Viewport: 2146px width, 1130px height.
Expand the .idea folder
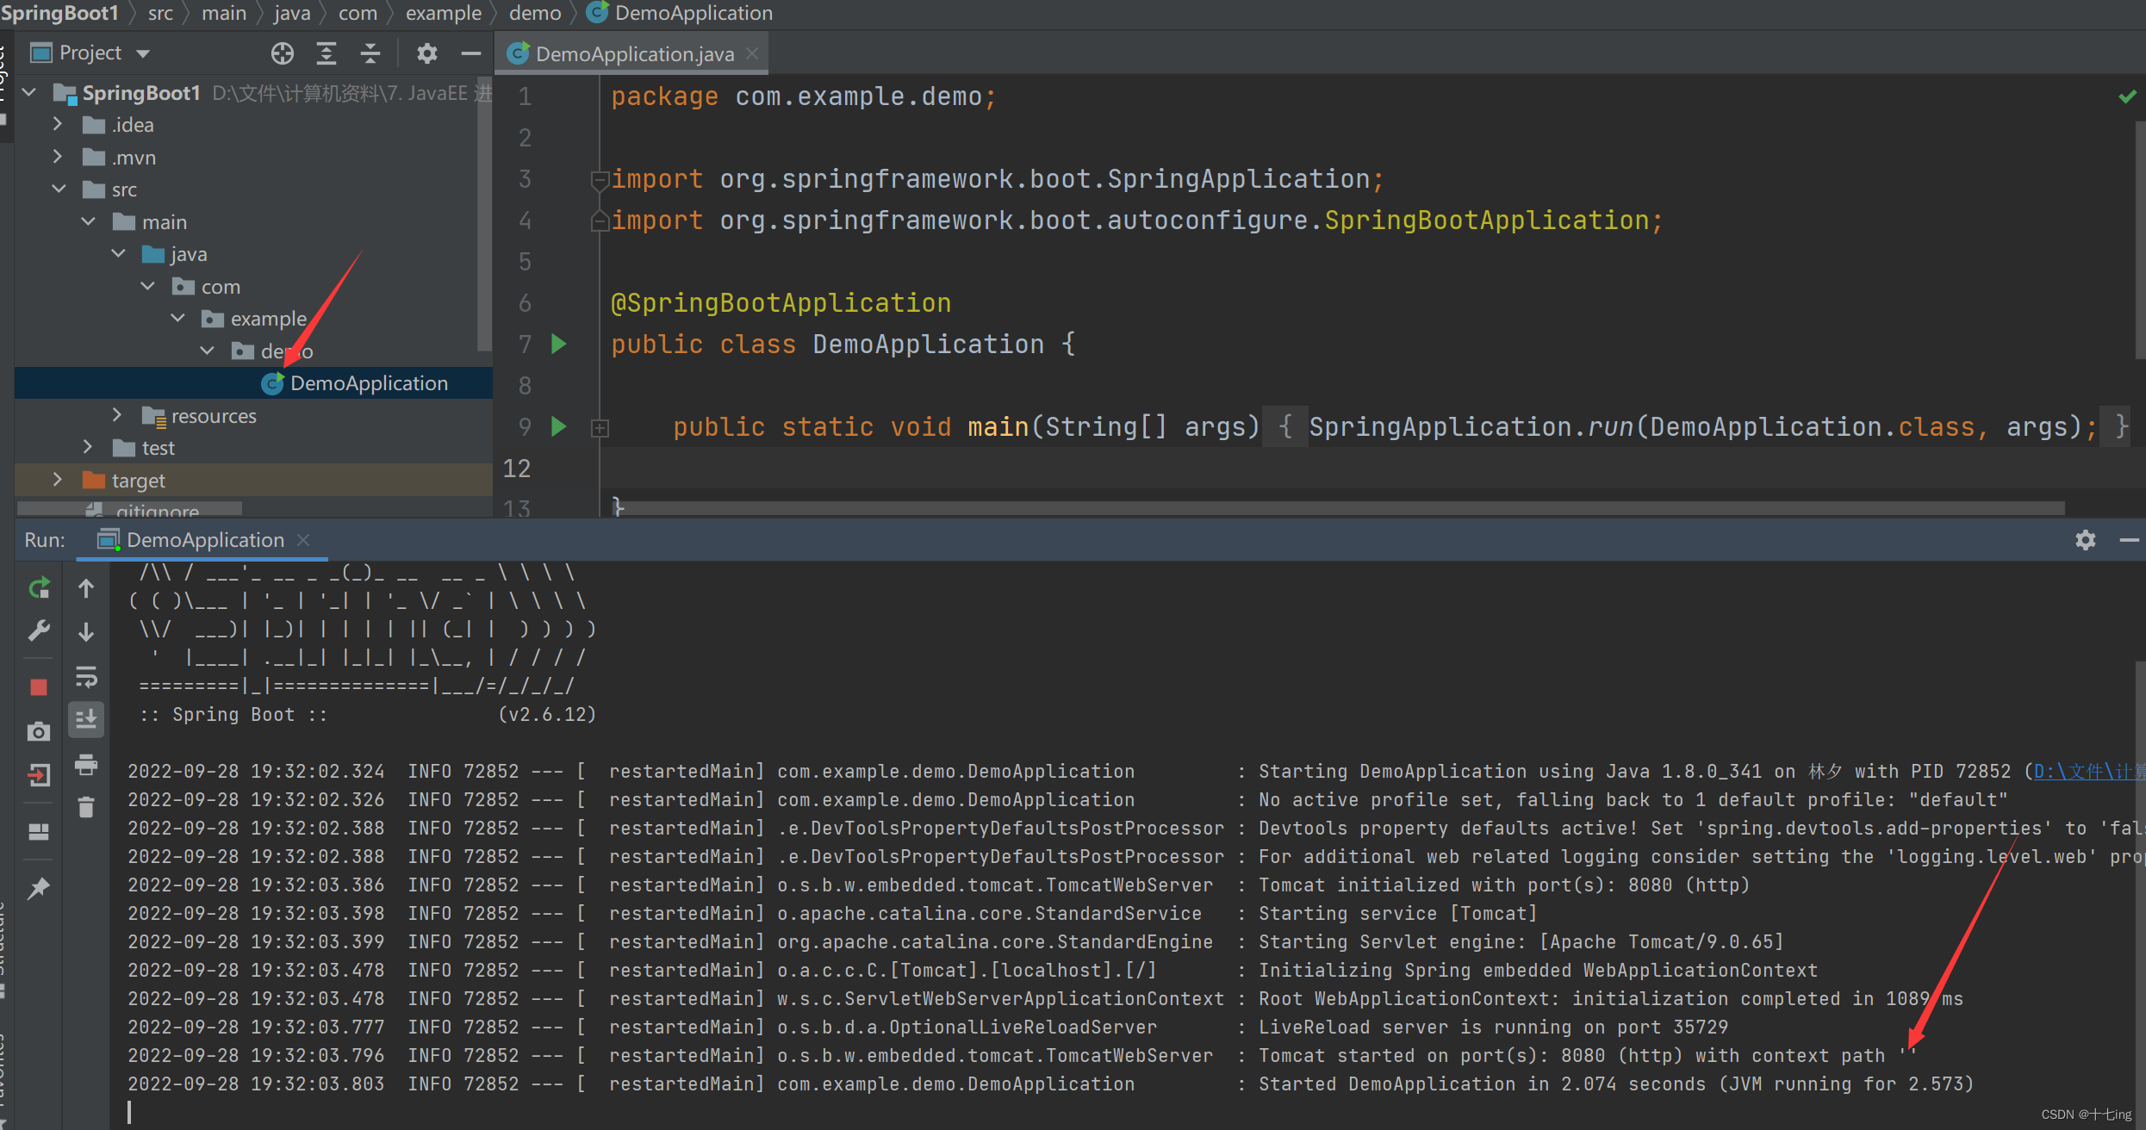[x=58, y=125]
